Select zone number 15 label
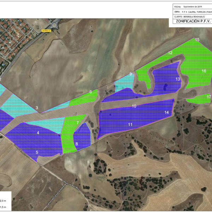212x212 pixels. (197, 40)
